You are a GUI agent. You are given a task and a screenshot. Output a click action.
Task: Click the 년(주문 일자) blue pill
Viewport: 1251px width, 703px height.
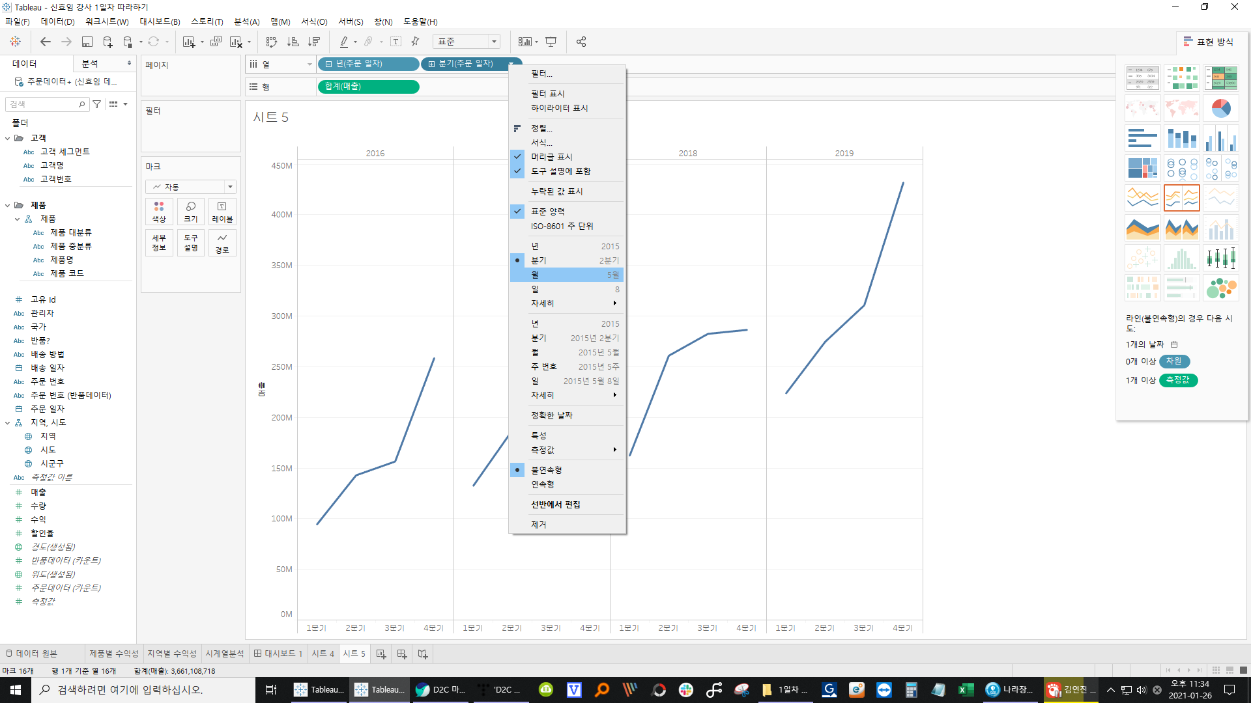point(368,64)
